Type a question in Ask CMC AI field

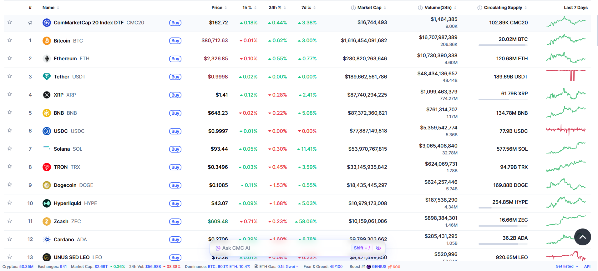point(297,248)
